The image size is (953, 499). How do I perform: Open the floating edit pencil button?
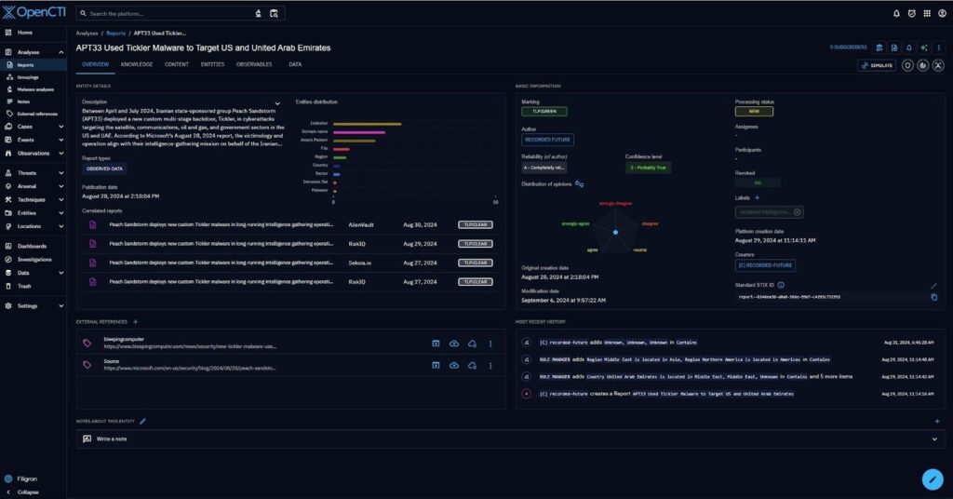click(933, 479)
